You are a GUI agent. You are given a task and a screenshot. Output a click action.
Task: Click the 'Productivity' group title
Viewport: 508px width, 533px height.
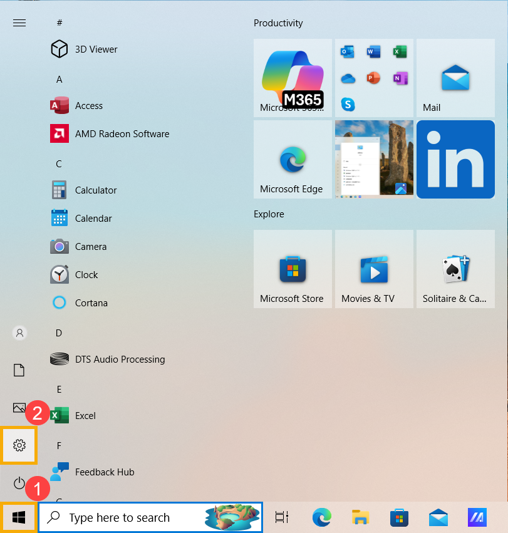pyautogui.click(x=278, y=23)
